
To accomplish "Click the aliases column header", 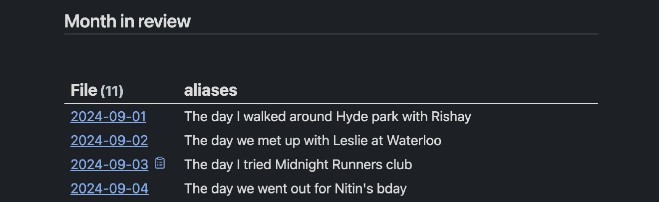I will point(210,90).
